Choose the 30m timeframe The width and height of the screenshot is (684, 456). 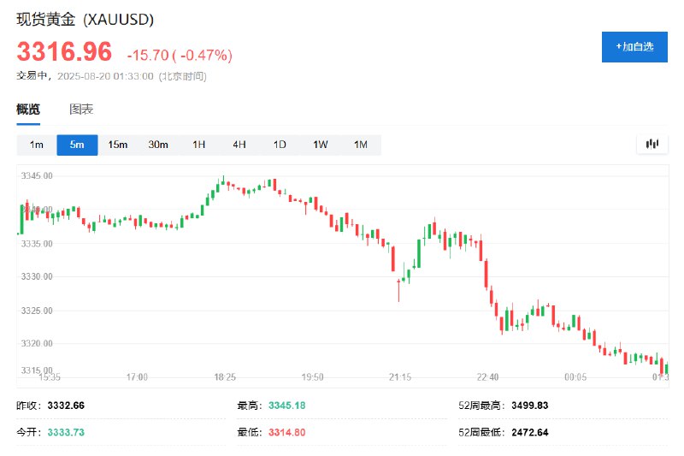(x=158, y=145)
